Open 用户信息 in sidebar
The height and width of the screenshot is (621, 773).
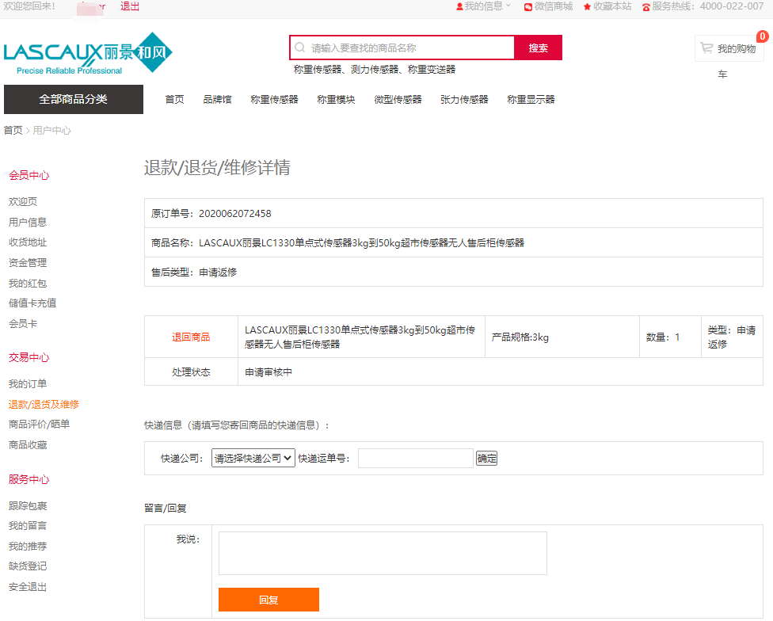click(x=28, y=223)
